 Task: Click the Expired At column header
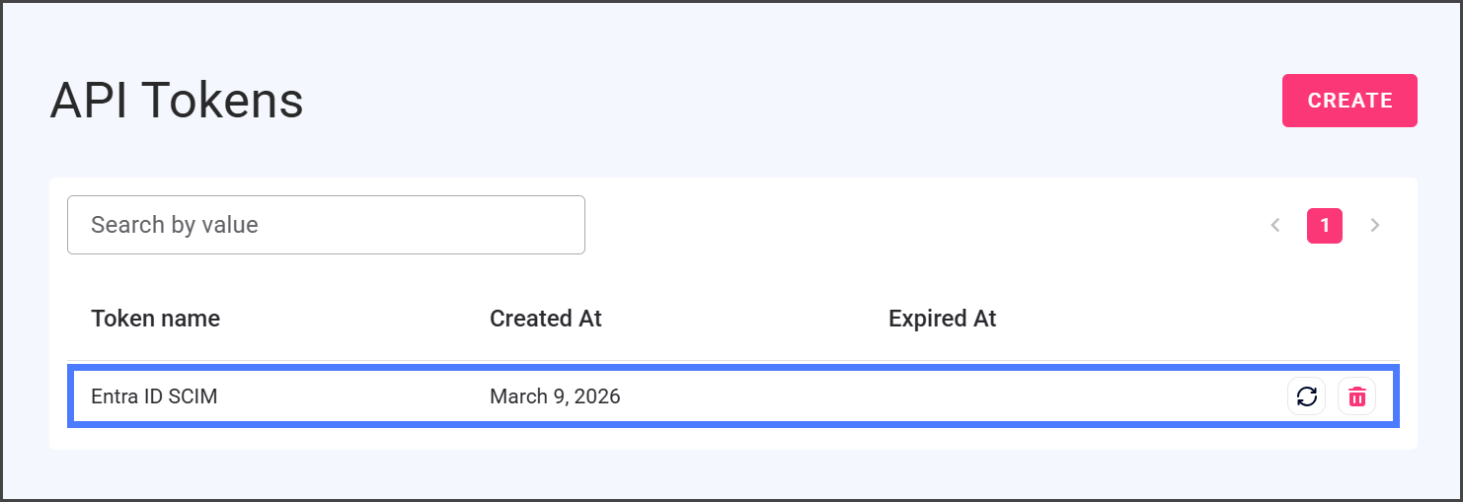(x=942, y=319)
